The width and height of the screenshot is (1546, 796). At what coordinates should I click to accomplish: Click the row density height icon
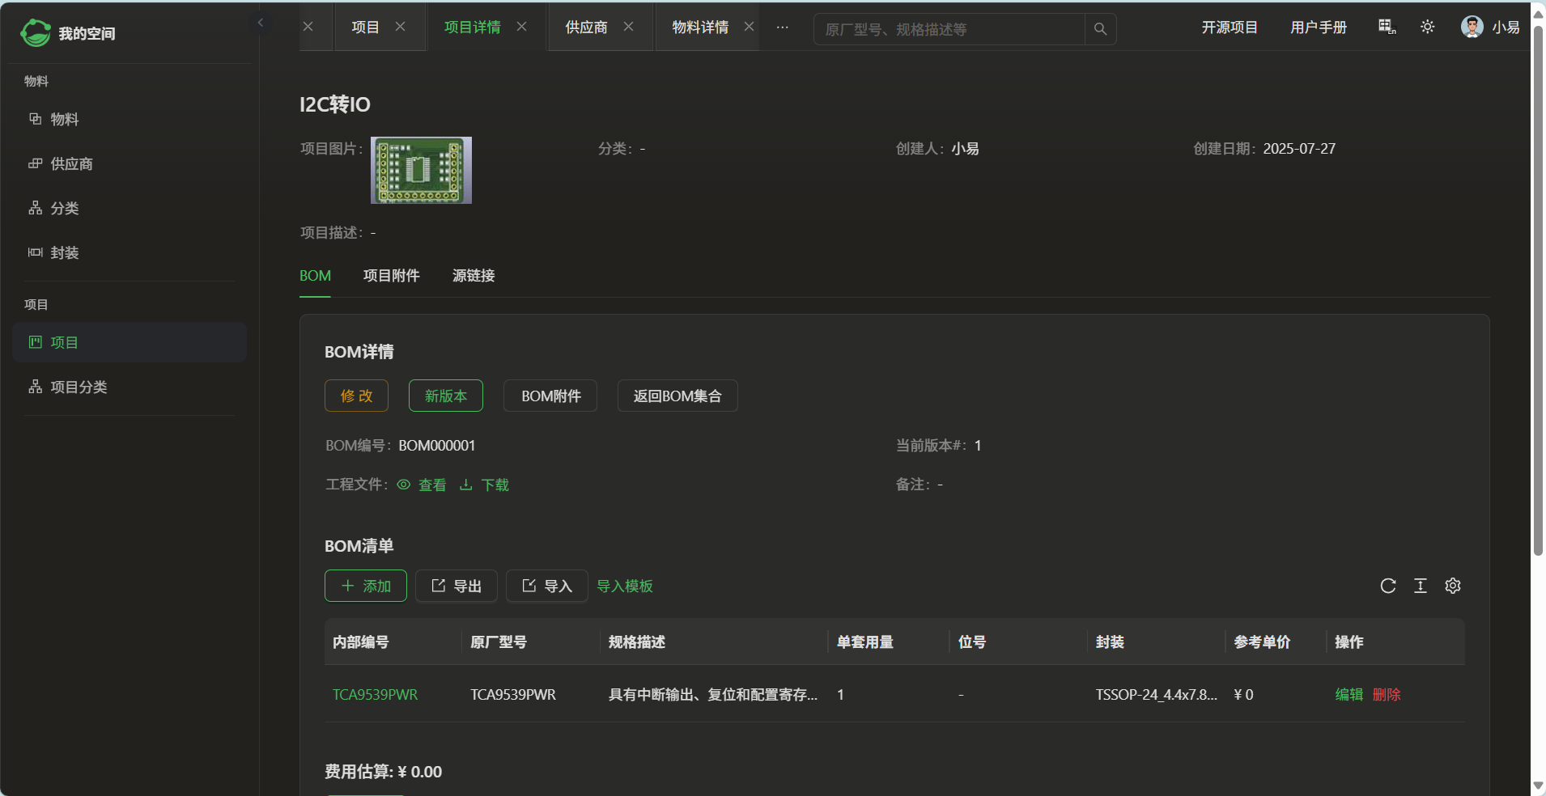1420,586
